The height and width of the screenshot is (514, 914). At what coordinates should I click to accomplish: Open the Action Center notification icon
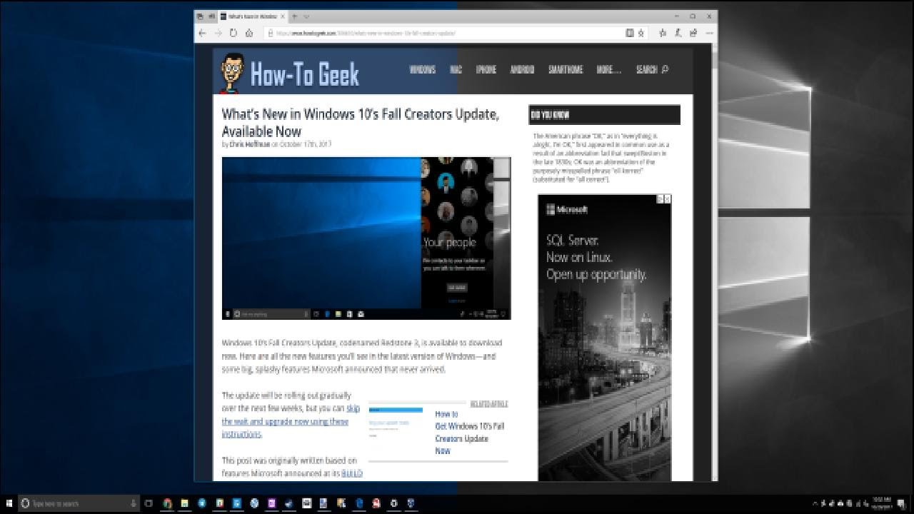pos(903,503)
